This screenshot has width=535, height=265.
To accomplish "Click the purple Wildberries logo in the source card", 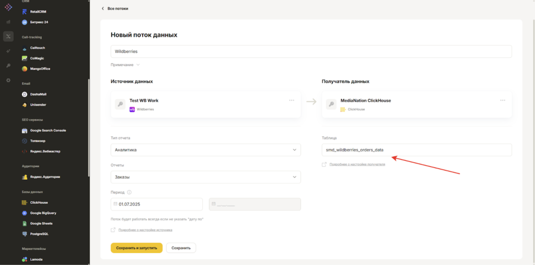I will pos(132,109).
